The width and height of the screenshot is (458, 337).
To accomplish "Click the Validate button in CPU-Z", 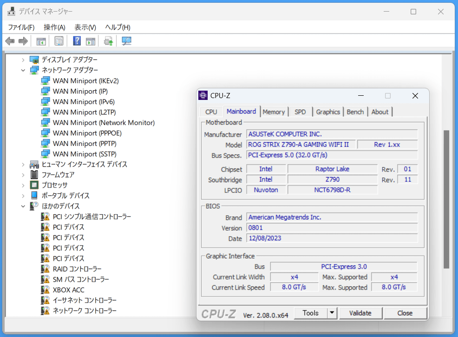I will [x=360, y=313].
